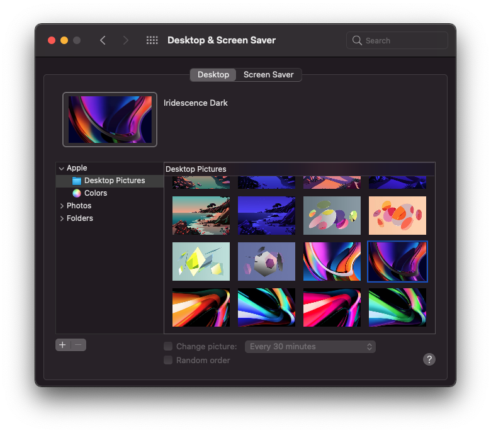Image resolution: width=491 pixels, height=433 pixels.
Task: Enable the Random order checkbox
Action: coord(168,360)
